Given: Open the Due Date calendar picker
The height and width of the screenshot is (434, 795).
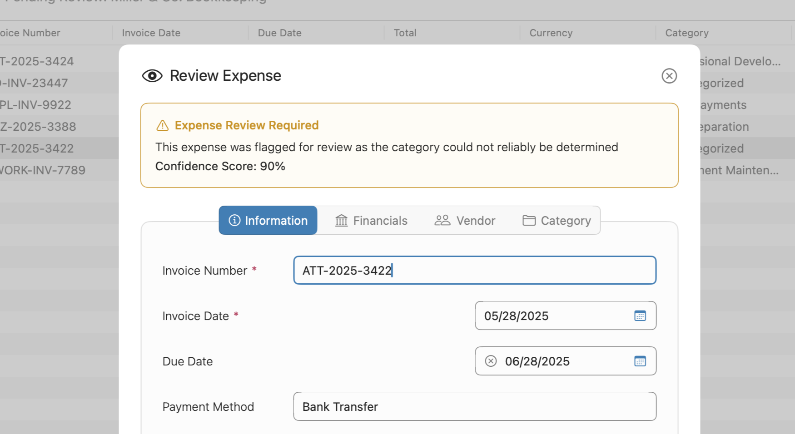Looking at the screenshot, I should coord(640,361).
